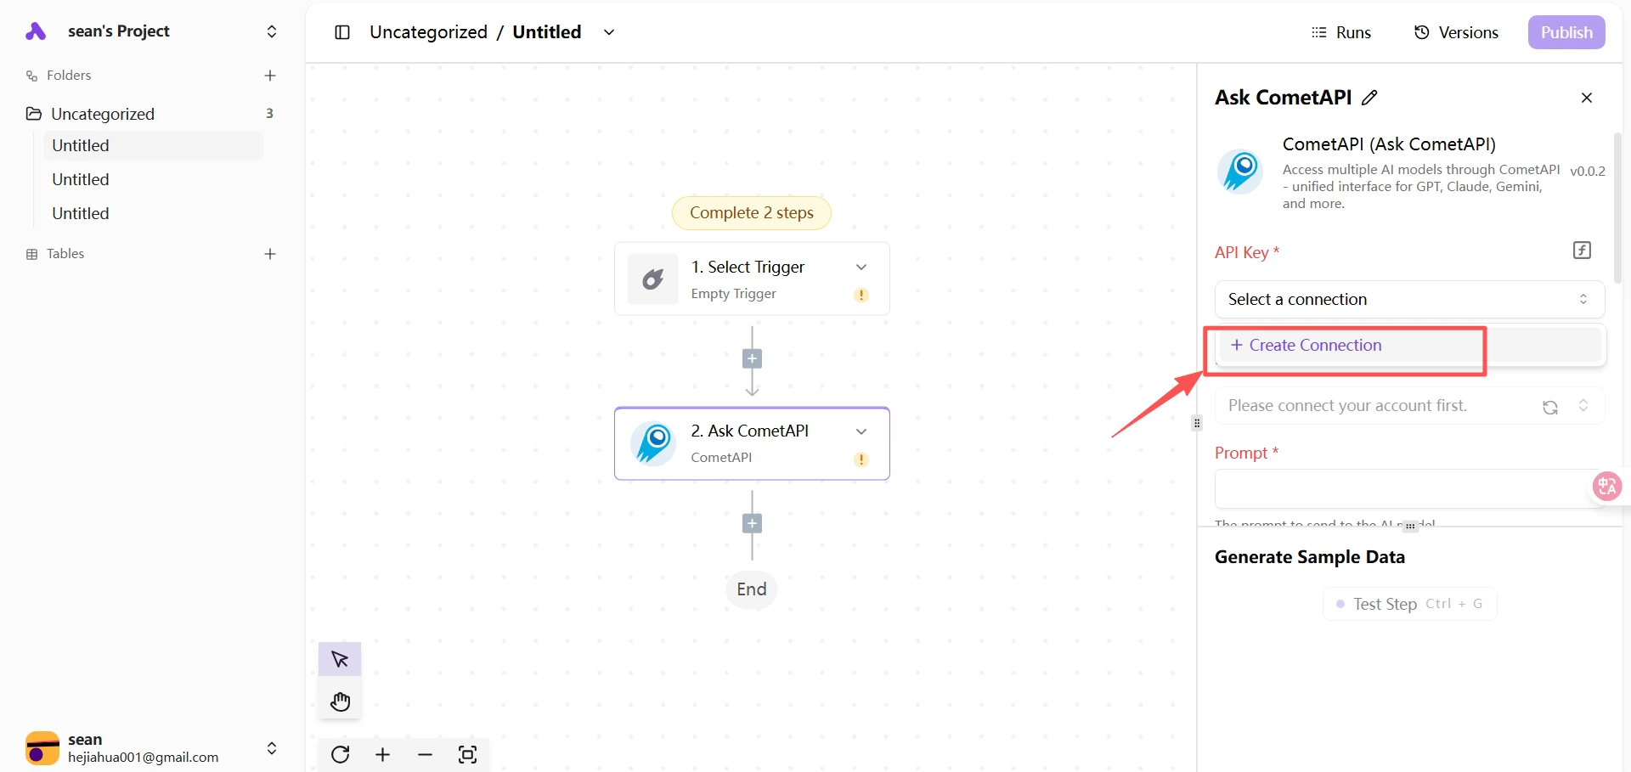Click Create Connection option
Screen dimensions: 1631x772
click(x=1410, y=345)
